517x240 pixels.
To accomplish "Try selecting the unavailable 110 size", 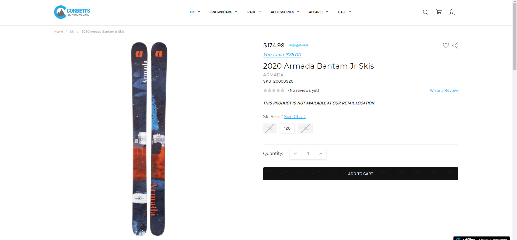I will click(x=270, y=128).
